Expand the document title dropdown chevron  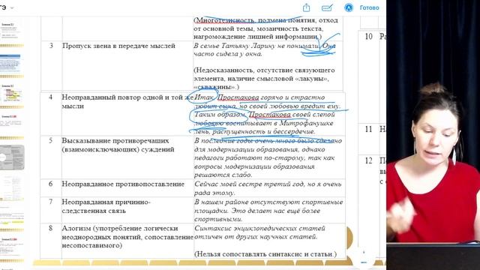pos(12,8)
